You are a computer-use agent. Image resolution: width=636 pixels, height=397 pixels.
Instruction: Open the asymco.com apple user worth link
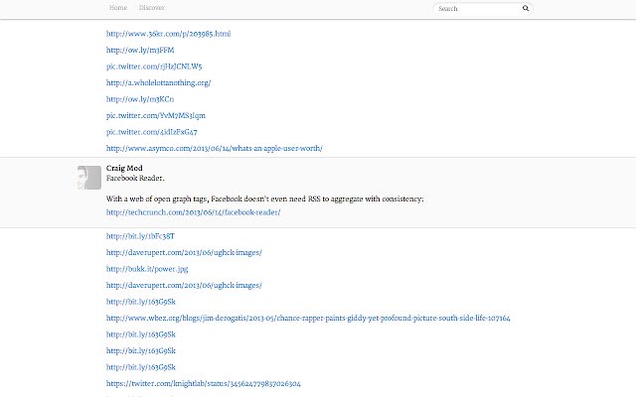coord(215,148)
